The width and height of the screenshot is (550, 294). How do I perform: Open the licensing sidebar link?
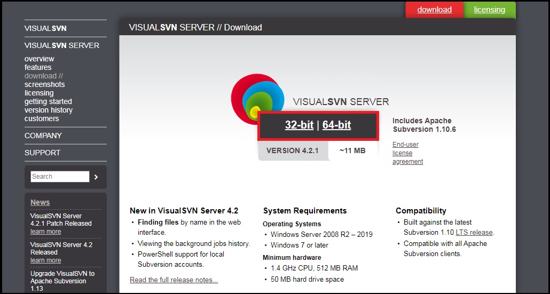click(x=39, y=93)
